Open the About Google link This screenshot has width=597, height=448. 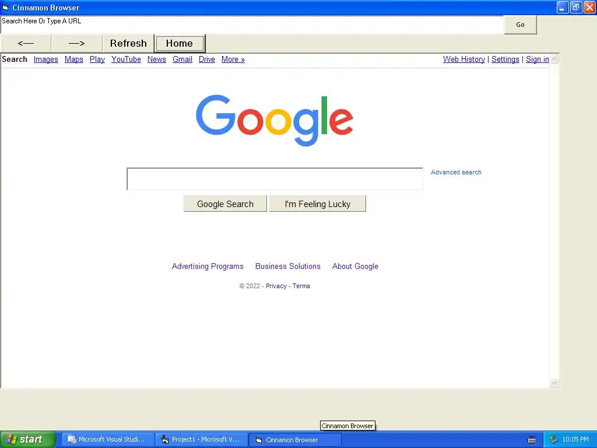355,266
